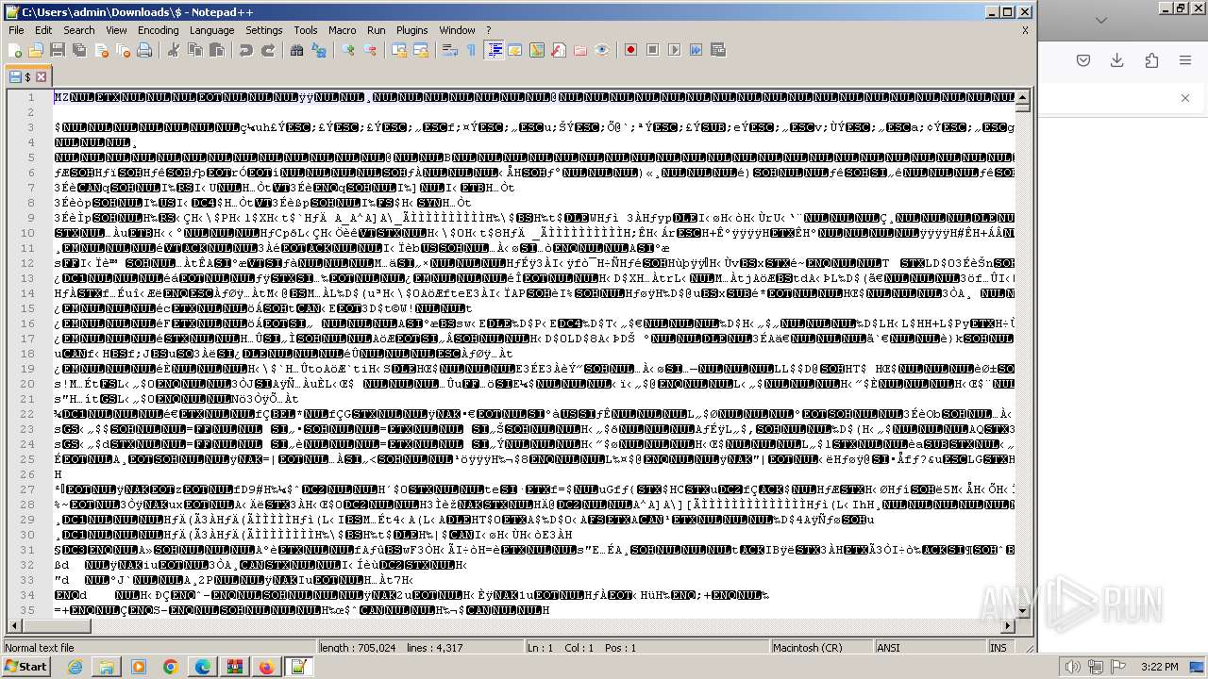This screenshot has height=679, width=1208.
Task: Toggle word wrap
Action: pos(450,50)
